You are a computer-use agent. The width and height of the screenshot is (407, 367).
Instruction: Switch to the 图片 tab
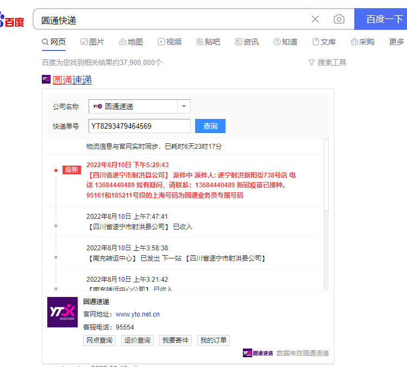tap(92, 42)
